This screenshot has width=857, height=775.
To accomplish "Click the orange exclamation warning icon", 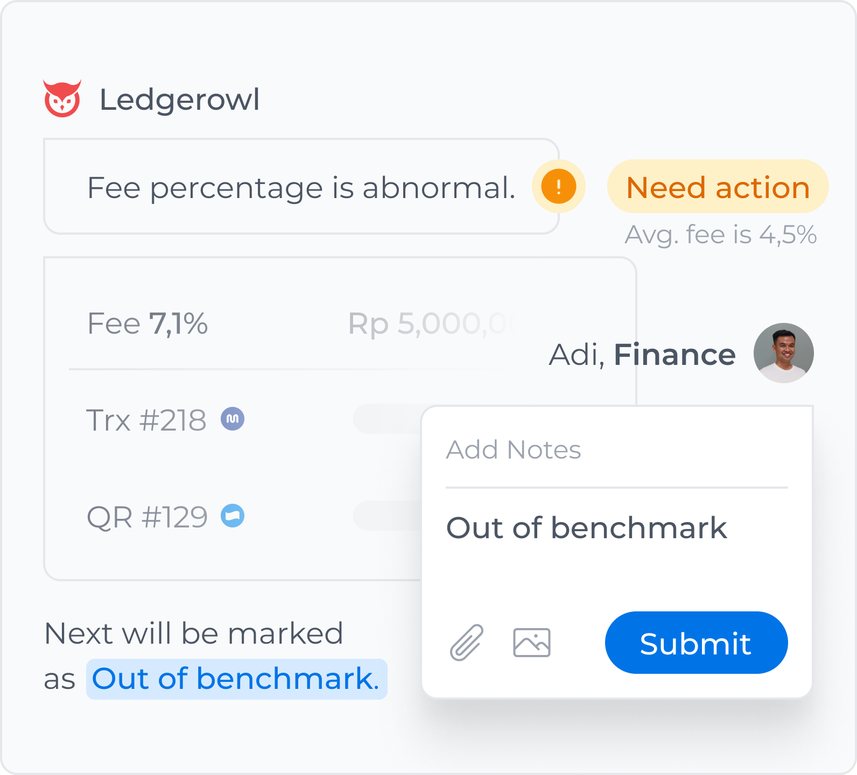I will click(x=558, y=187).
